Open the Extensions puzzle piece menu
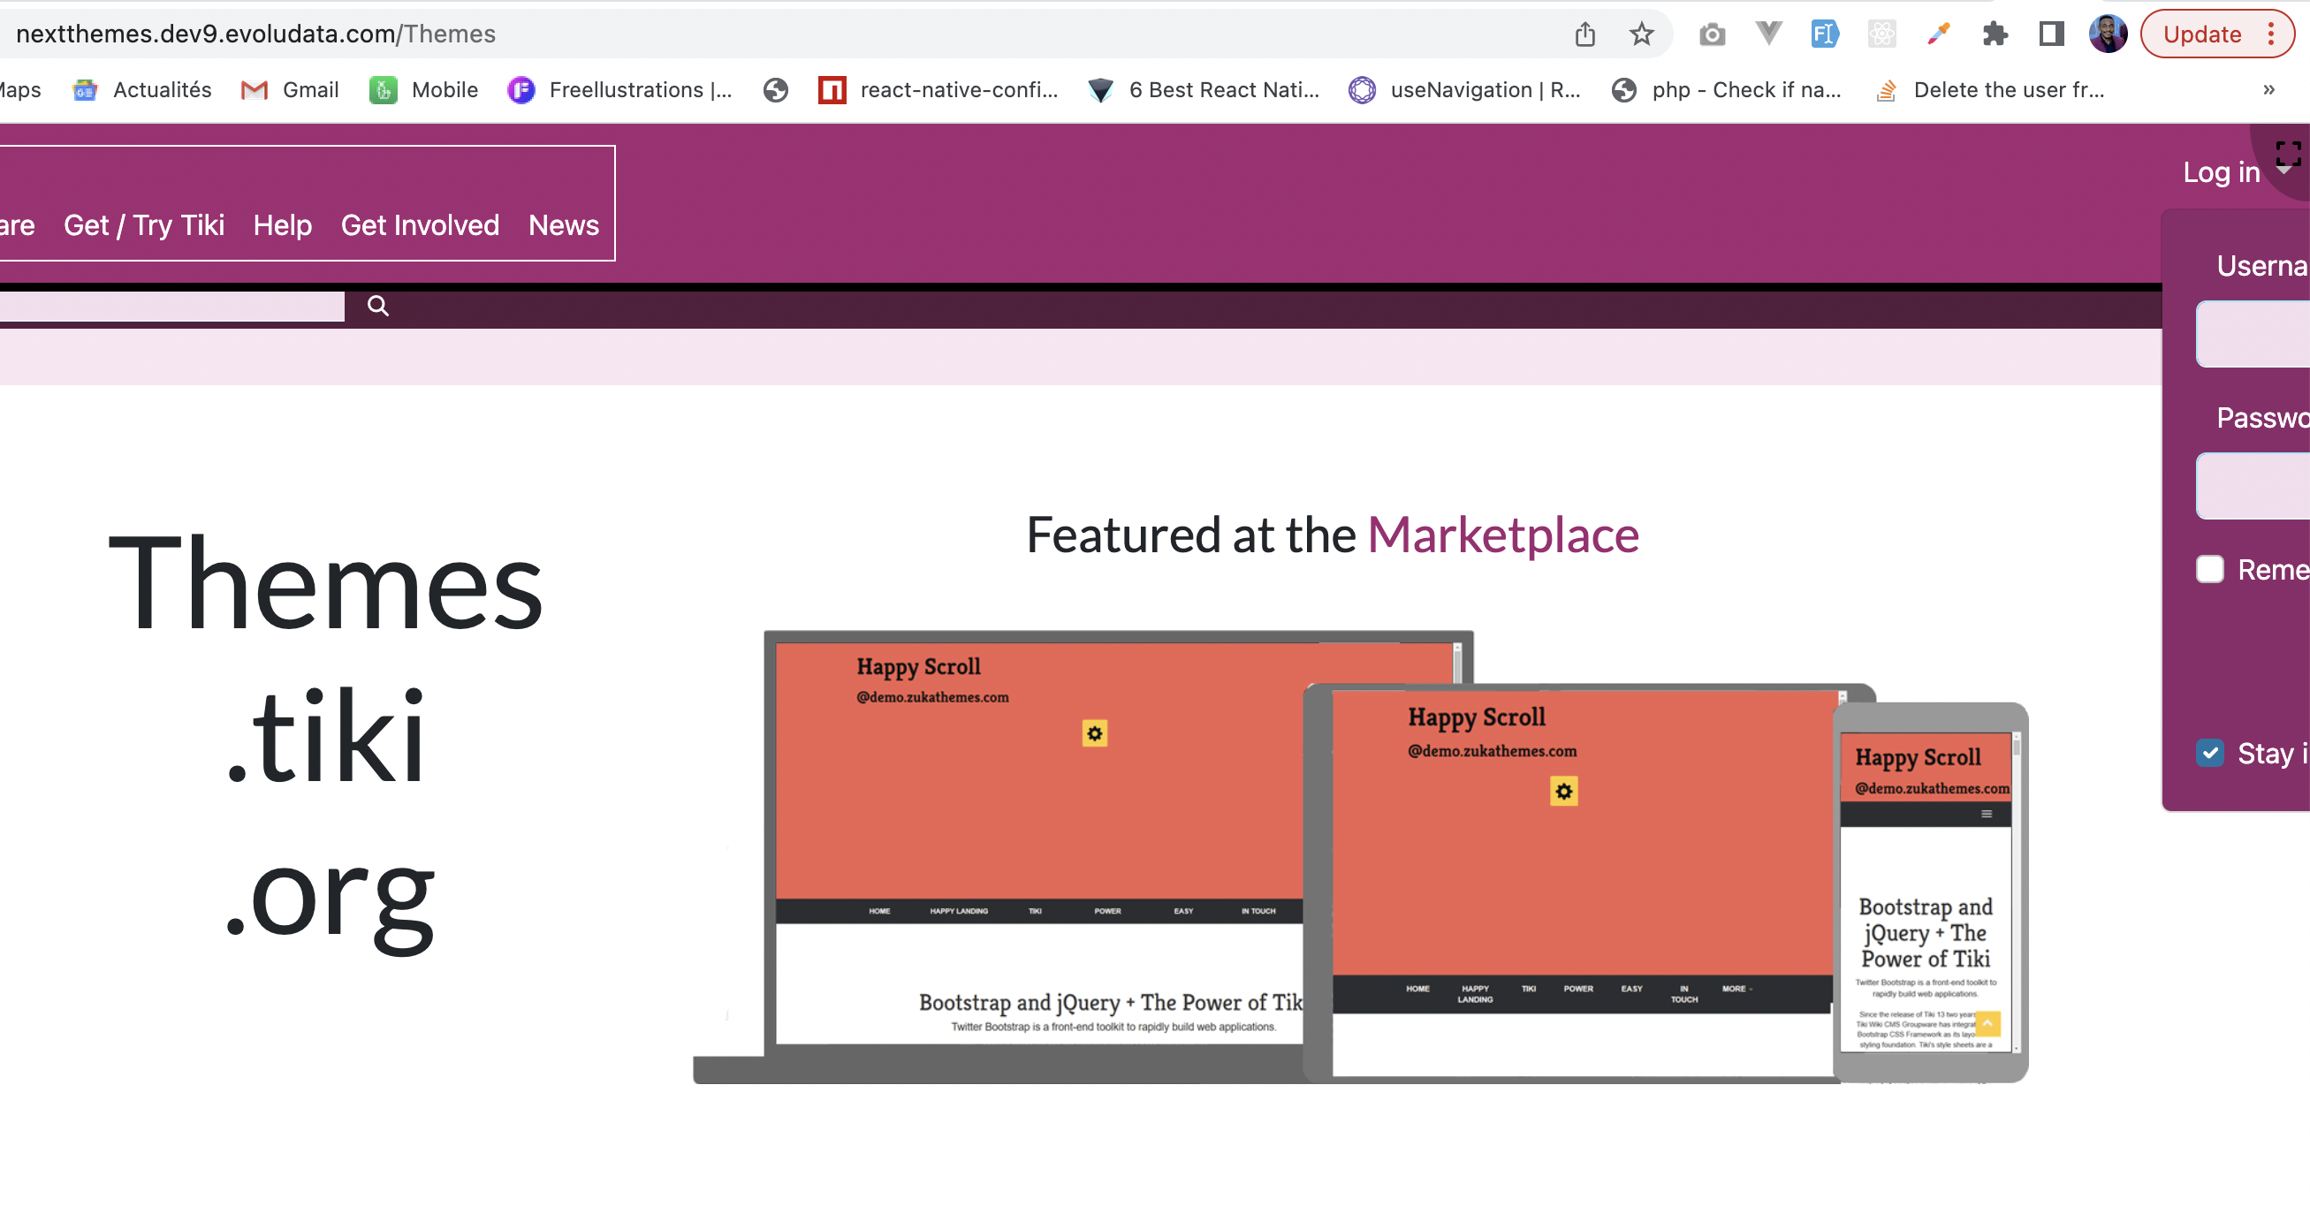Viewport: 2310px width, 1214px height. click(x=1995, y=34)
